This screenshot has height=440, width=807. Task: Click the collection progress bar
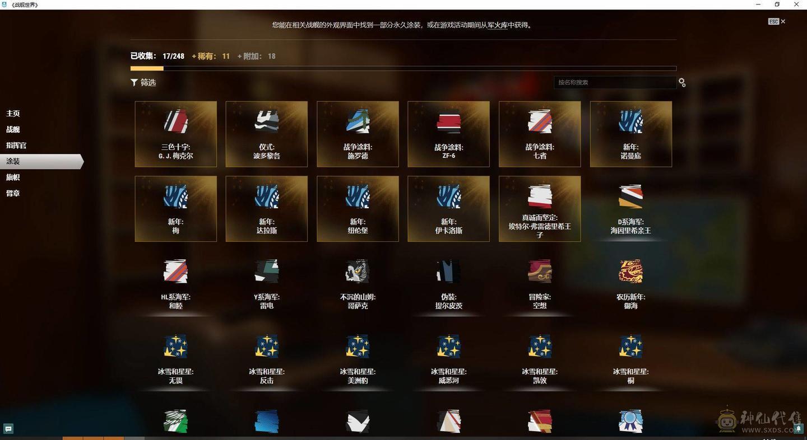[403, 68]
